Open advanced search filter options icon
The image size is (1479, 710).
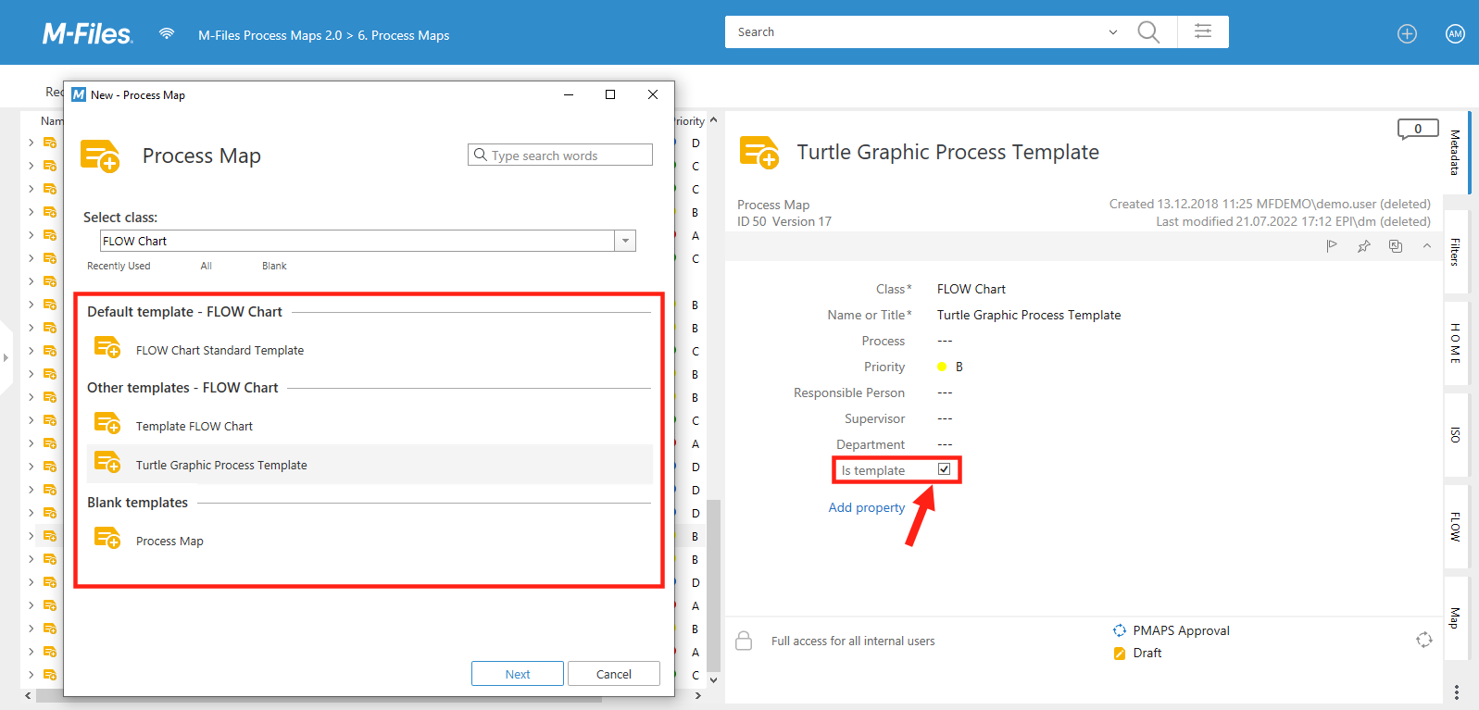click(1203, 32)
